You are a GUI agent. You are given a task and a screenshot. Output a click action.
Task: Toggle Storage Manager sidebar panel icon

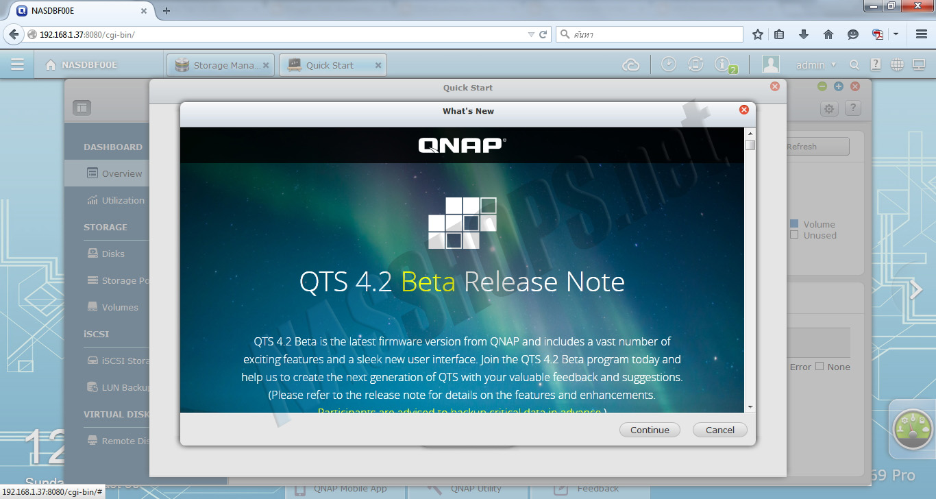[82, 108]
